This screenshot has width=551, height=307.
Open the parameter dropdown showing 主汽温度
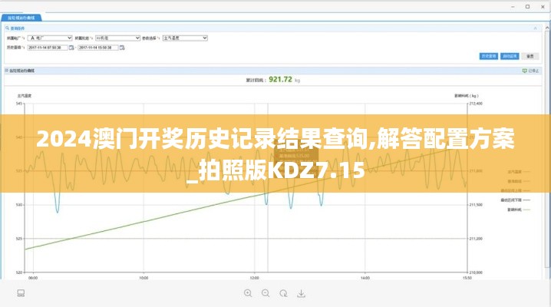click(185, 38)
